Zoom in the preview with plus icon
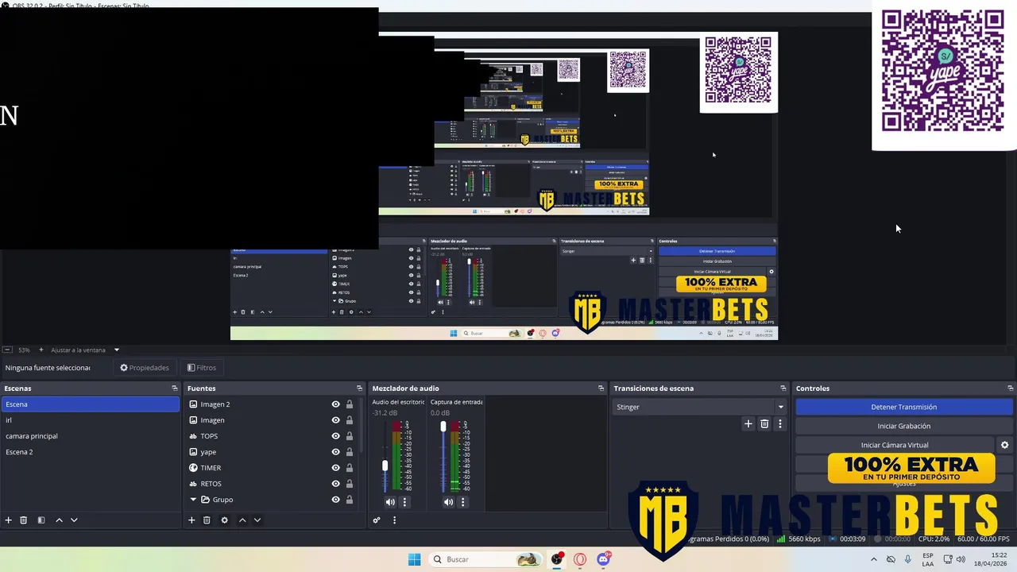 point(41,350)
